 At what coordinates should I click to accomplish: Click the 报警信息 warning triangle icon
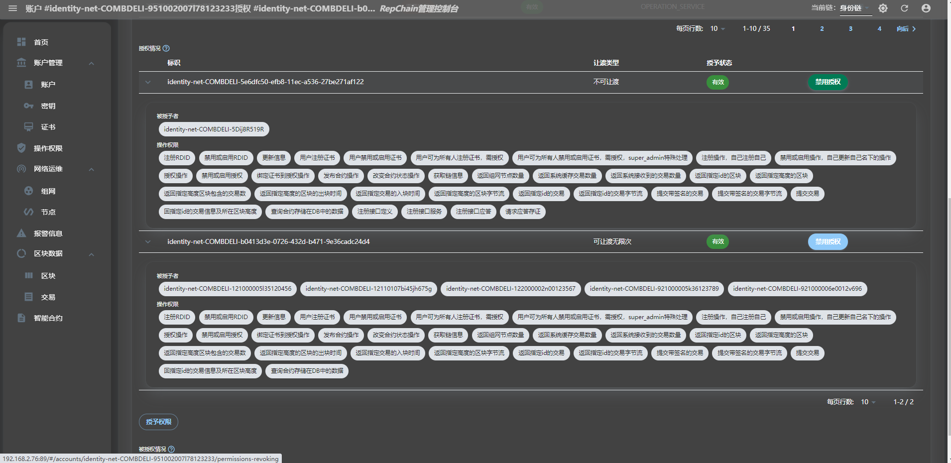[x=21, y=233]
